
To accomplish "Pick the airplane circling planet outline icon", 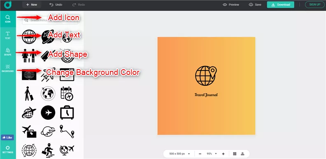I will click(x=48, y=131).
